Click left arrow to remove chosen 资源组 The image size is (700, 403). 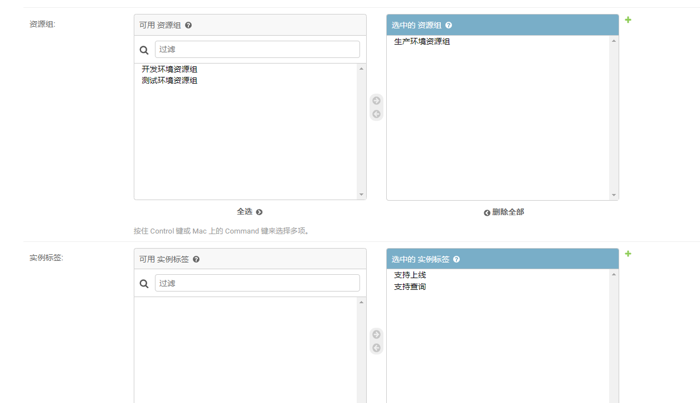[x=376, y=114]
